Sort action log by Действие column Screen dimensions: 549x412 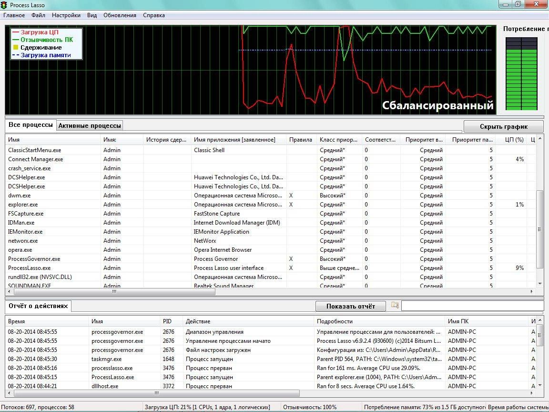click(248, 321)
